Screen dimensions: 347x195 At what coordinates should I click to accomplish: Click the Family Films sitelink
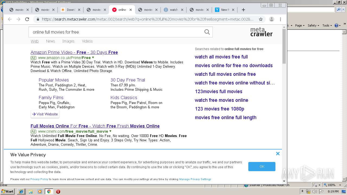click(51, 97)
